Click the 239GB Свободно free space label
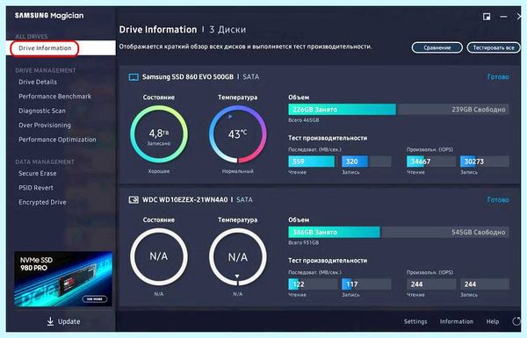 click(x=479, y=110)
